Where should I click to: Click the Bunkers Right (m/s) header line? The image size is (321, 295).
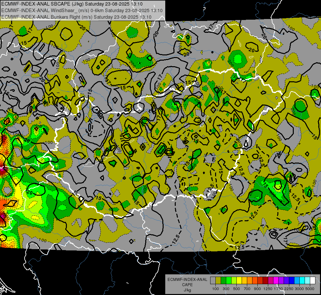(x=76, y=17)
